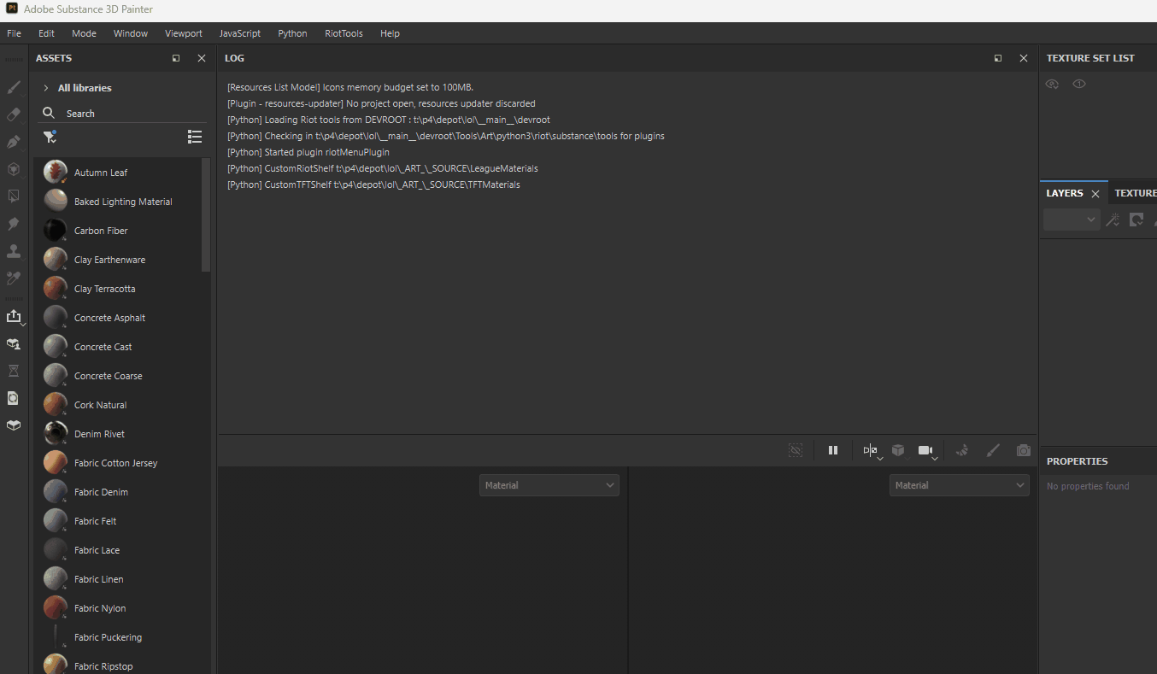
Task: Open the left viewport Material dropdown
Action: click(x=549, y=485)
